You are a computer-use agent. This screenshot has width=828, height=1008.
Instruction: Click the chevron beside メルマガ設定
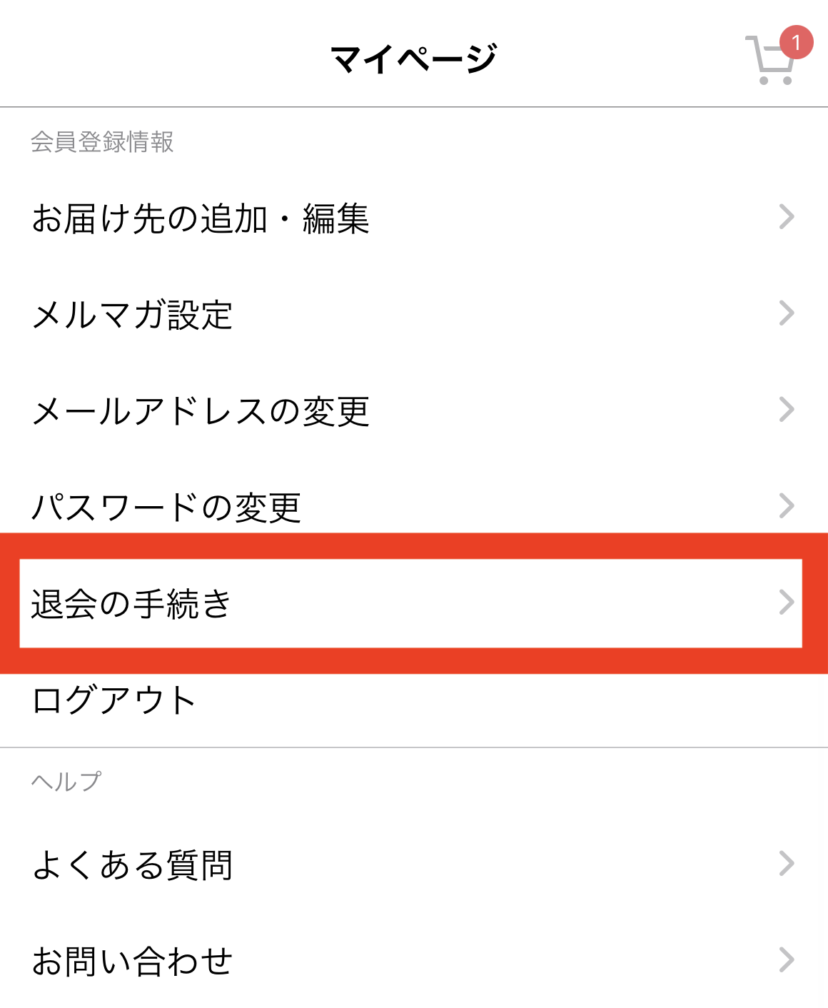pyautogui.click(x=787, y=312)
